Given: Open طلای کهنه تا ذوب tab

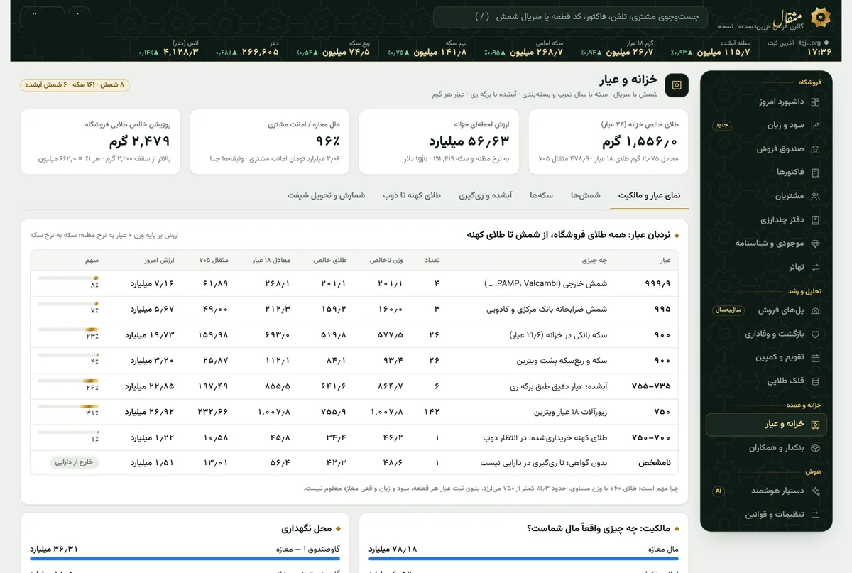Looking at the screenshot, I should pos(412,195).
